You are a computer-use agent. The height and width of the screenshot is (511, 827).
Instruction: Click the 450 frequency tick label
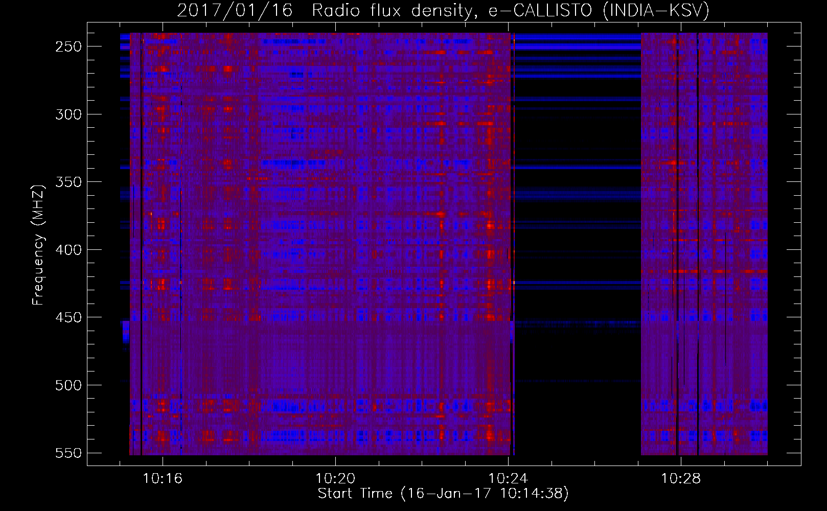[x=68, y=317]
